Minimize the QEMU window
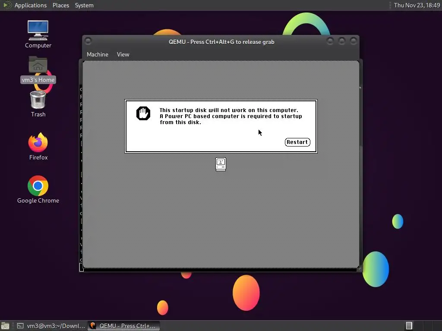The width and height of the screenshot is (442, 331). pos(330,41)
